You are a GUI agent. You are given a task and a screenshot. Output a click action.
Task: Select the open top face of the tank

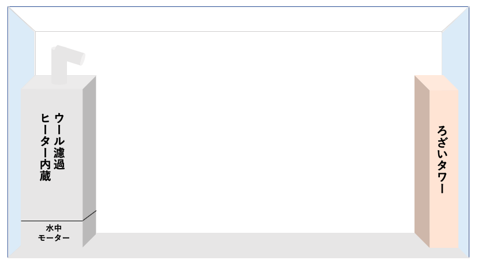pyautogui.click(x=238, y=19)
